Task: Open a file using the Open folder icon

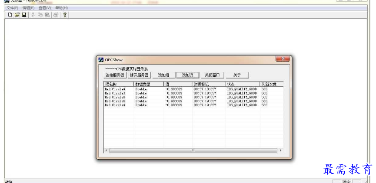Action: pos(17,15)
